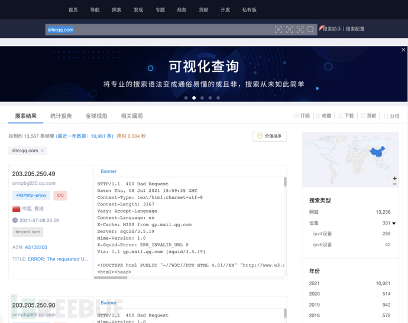The image size is (408, 323).
Task: Open IP 203.205.250.90 result
Action: point(34,305)
